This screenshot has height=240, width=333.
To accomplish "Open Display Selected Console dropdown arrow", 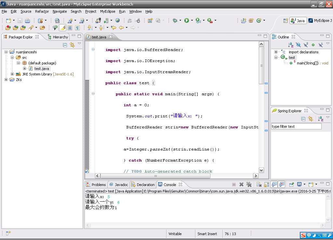I will [x=304, y=184].
